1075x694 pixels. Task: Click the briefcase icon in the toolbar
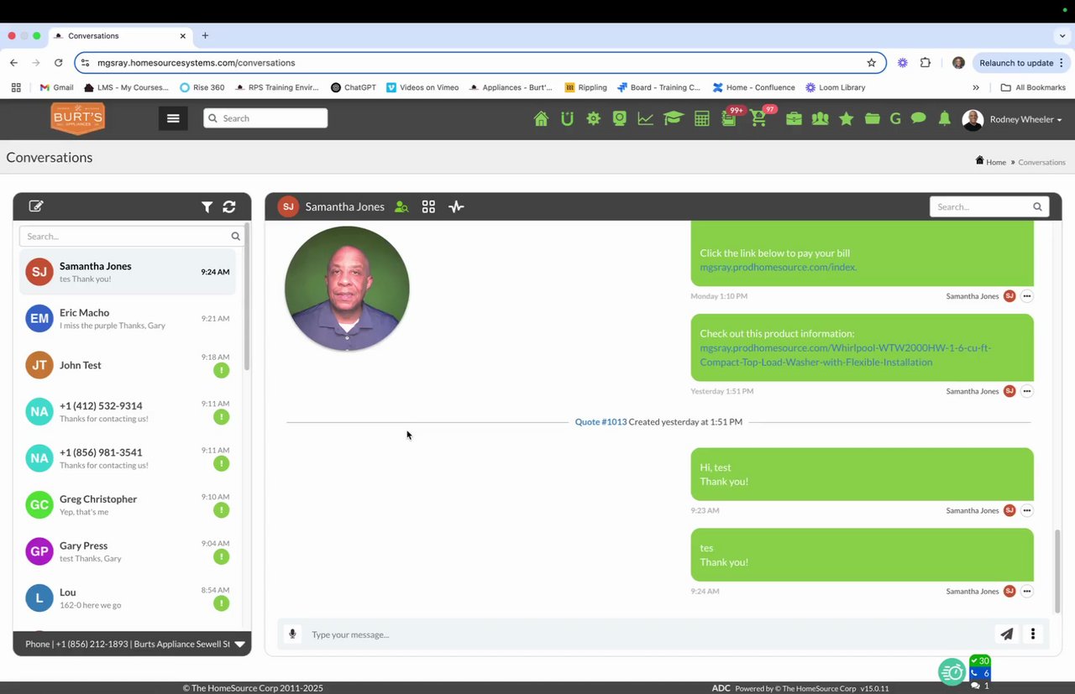point(794,119)
